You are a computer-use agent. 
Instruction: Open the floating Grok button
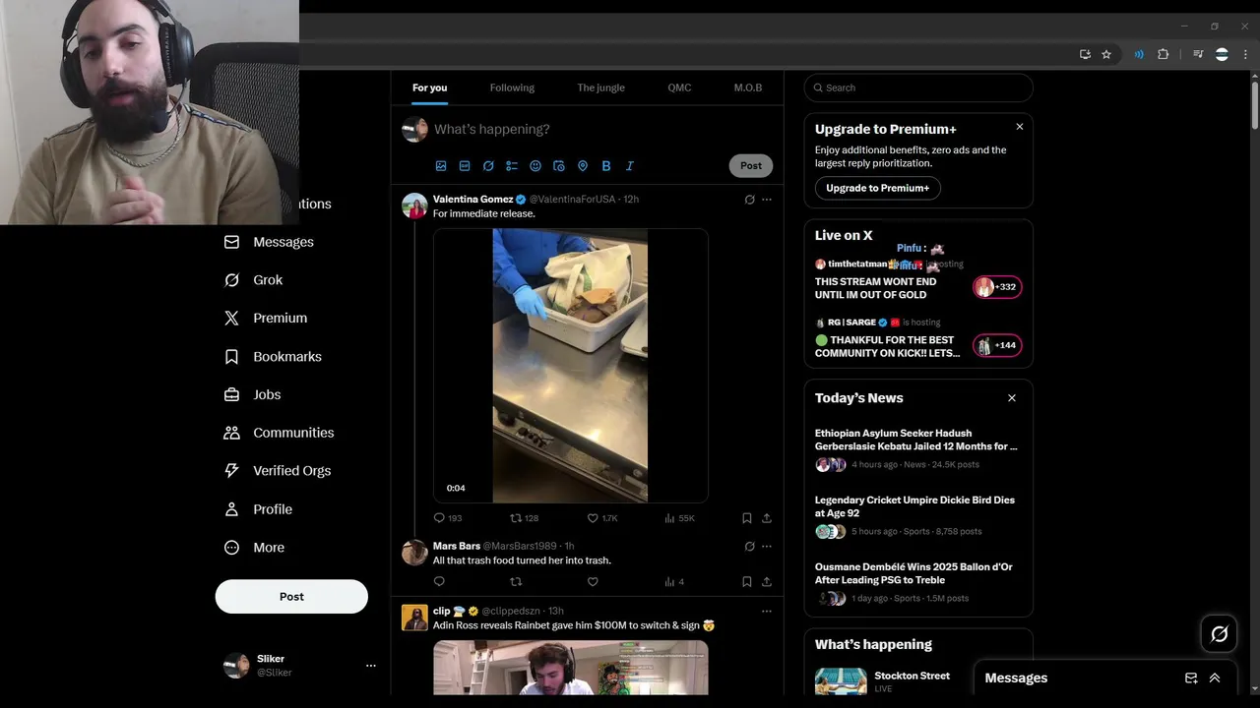tap(1219, 634)
